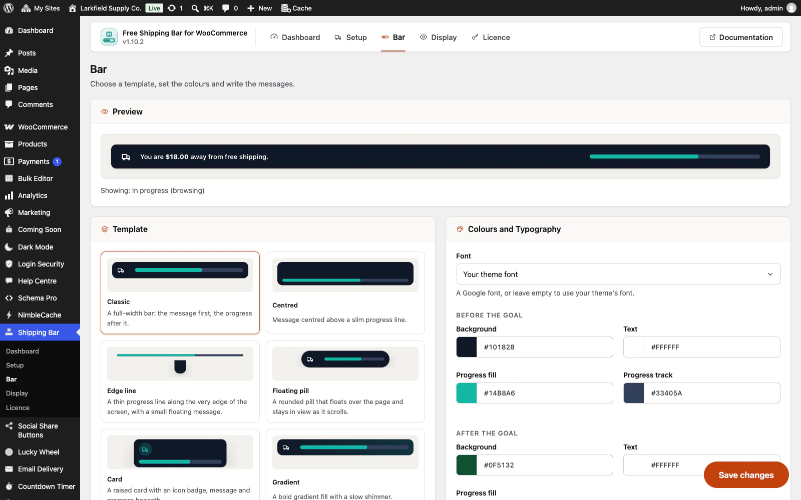The width and height of the screenshot is (801, 500).
Task: Click the comments bubble icon in admin bar
Action: tap(226, 8)
